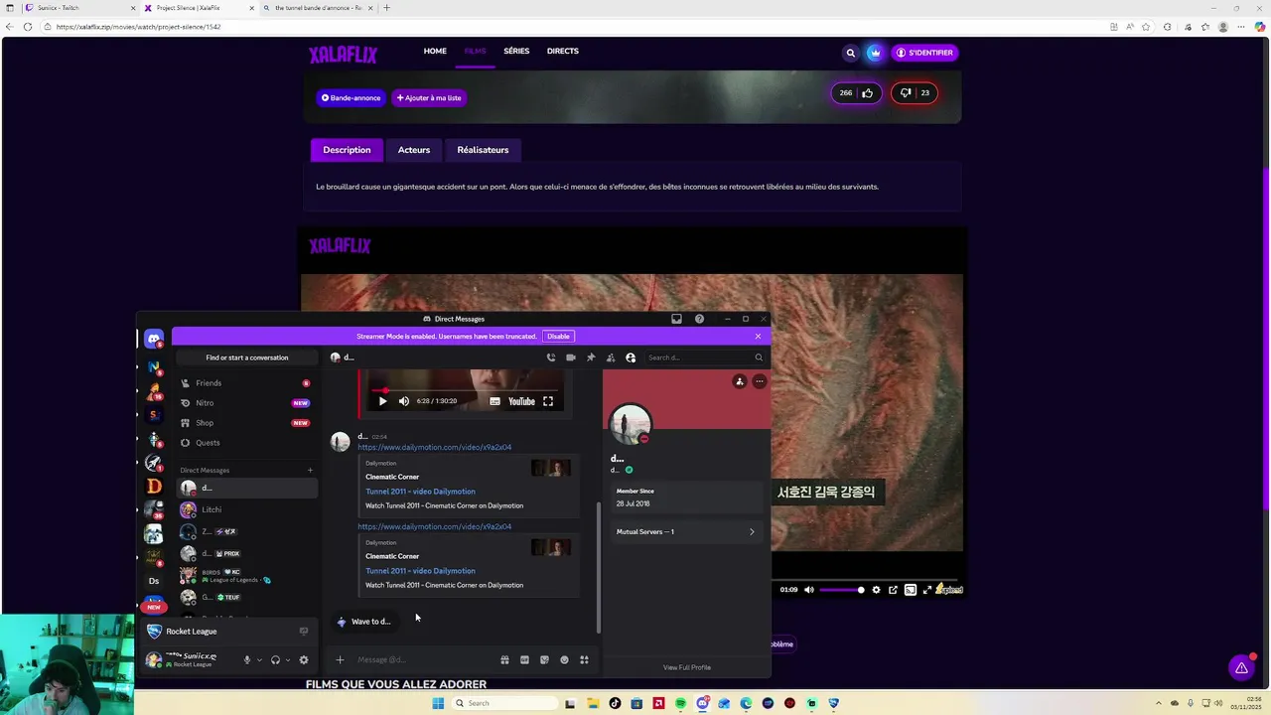
Task: Start a voice call in Discord DM
Action: (x=551, y=357)
